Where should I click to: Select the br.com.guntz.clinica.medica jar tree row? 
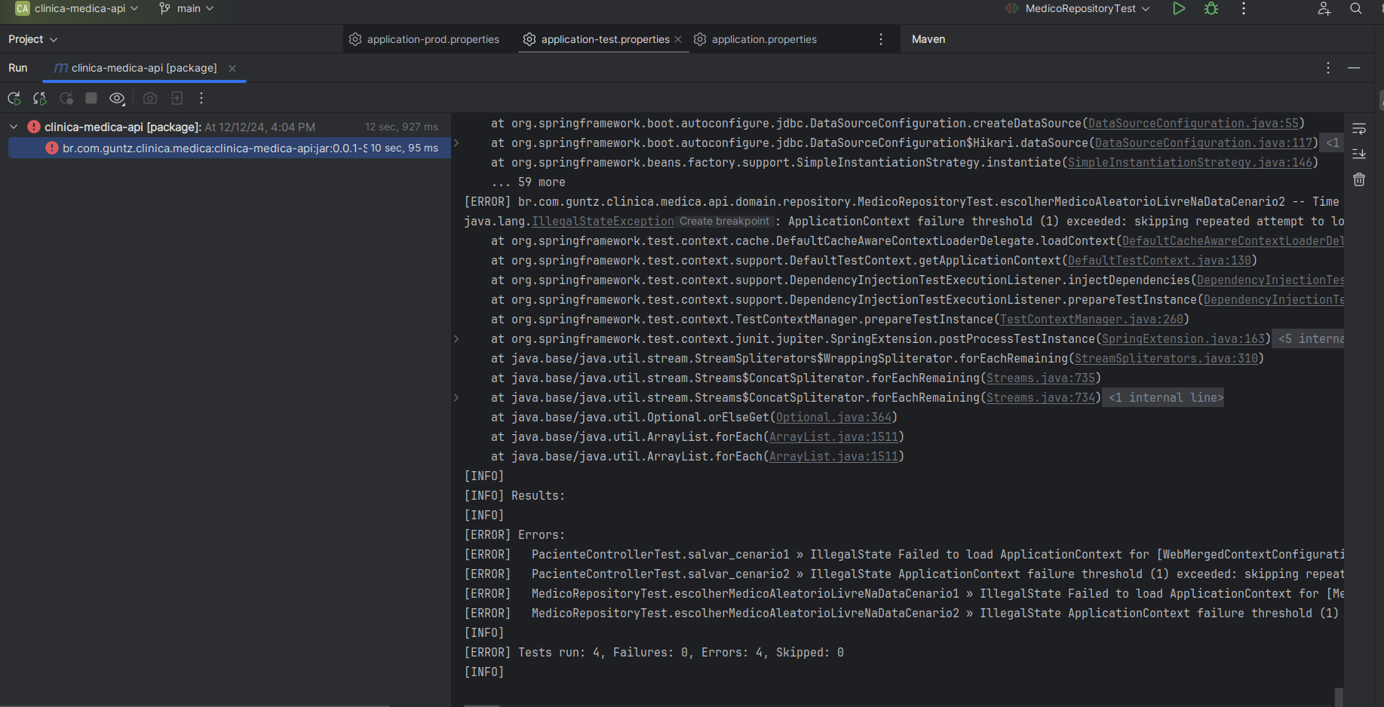229,148
